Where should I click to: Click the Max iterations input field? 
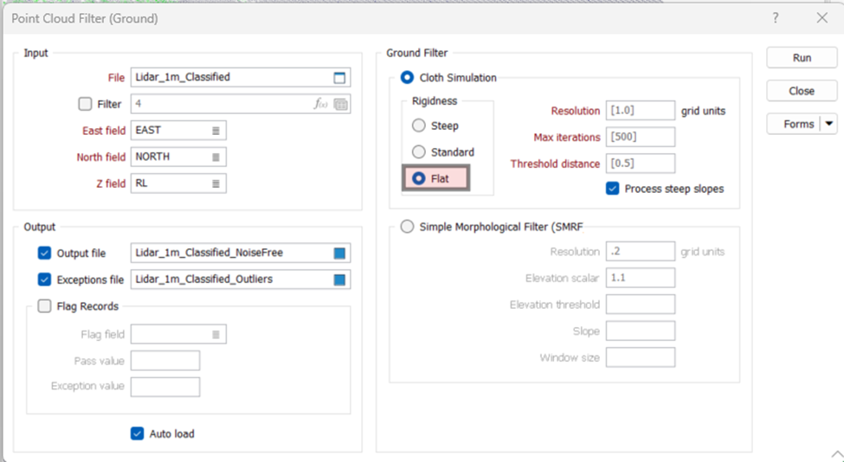pyautogui.click(x=640, y=138)
